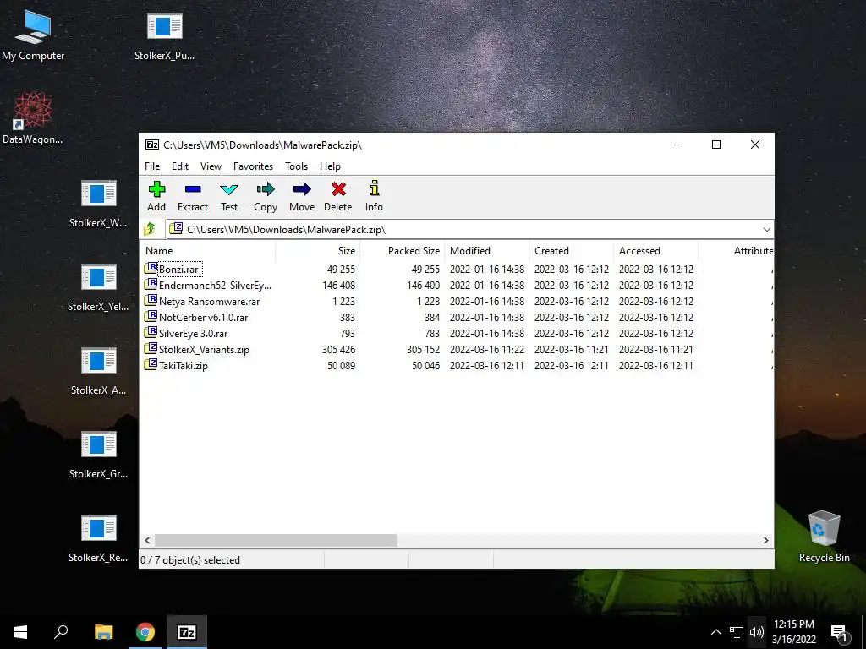Screen dimensions: 866x649
Task: Run the Test archive tool
Action: tap(228, 196)
